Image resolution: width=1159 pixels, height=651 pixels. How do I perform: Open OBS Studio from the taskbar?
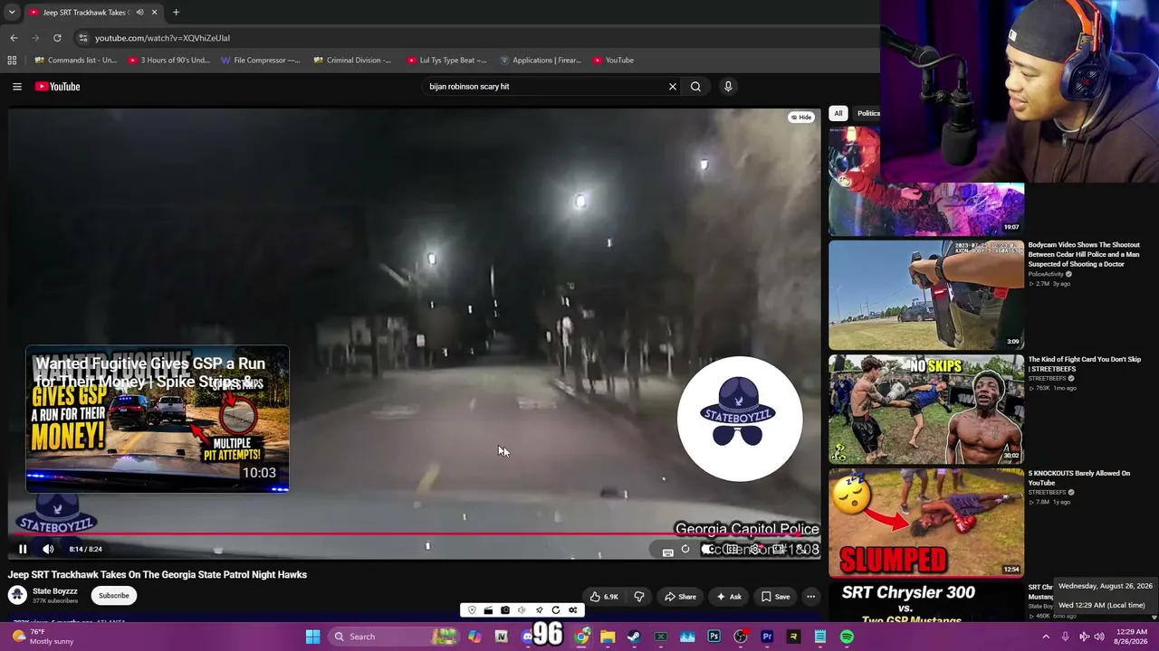[741, 637]
